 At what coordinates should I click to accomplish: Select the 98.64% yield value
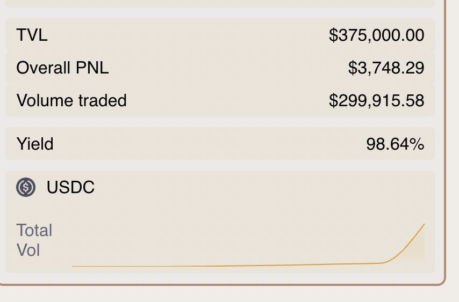pyautogui.click(x=395, y=144)
